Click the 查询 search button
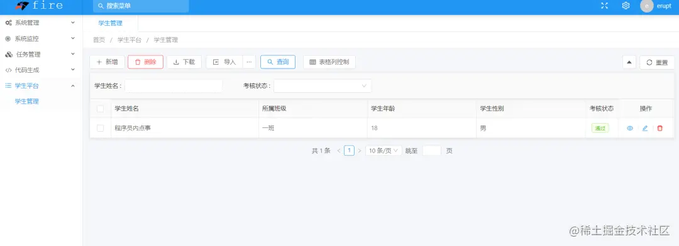The image size is (679, 246). pos(278,62)
